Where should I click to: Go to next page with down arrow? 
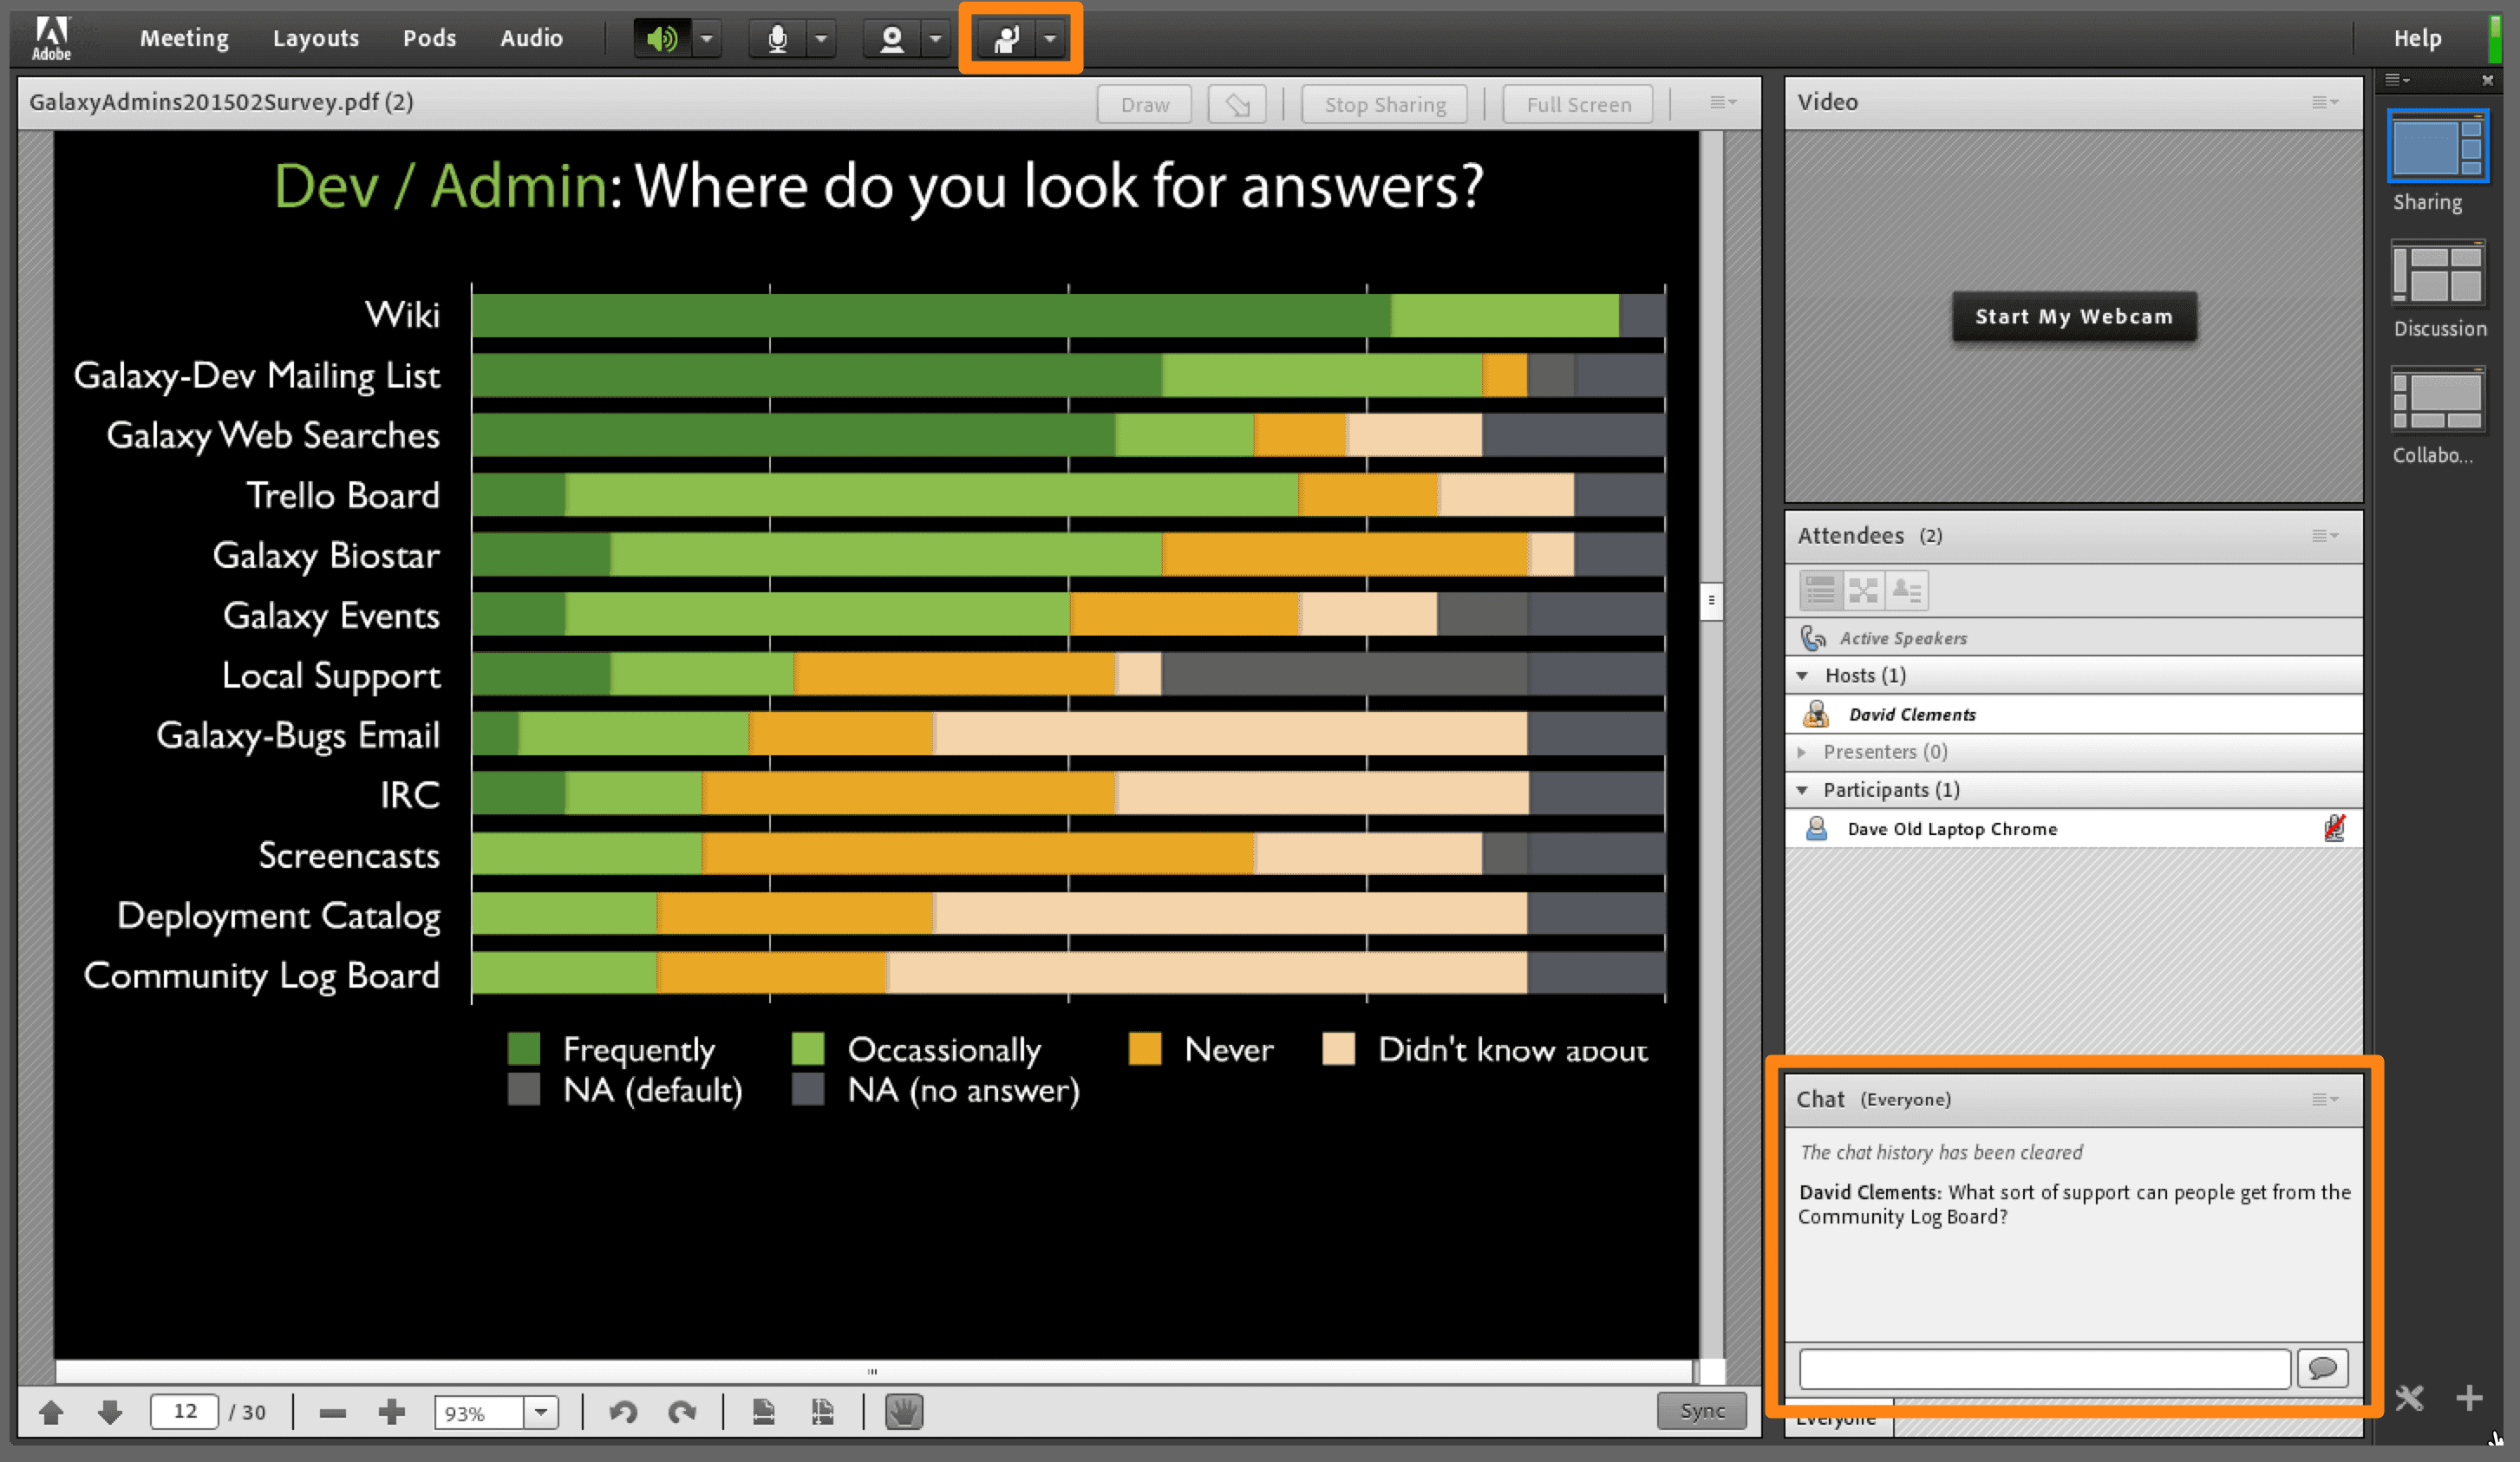tap(110, 1412)
